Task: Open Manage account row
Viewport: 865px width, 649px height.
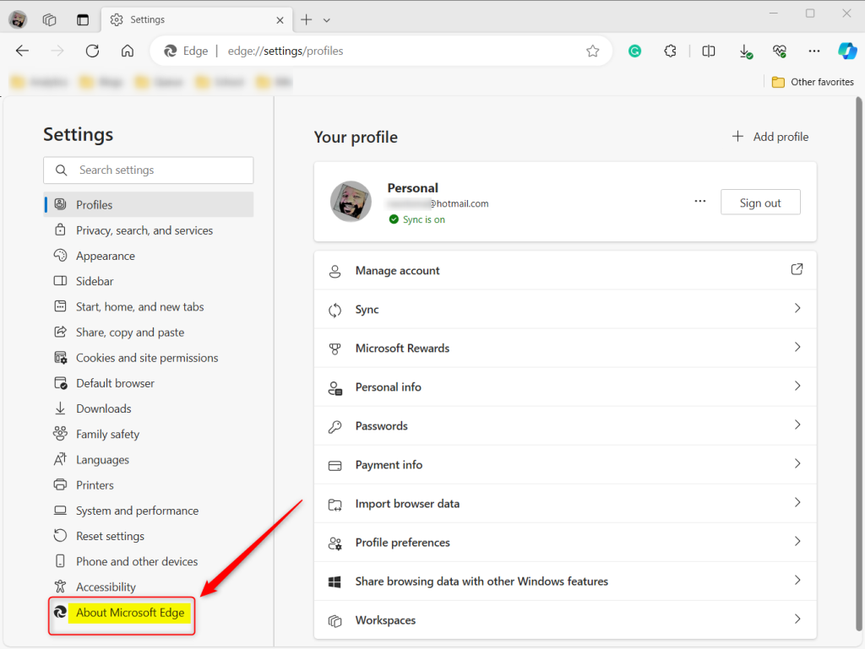Action: pyautogui.click(x=565, y=271)
